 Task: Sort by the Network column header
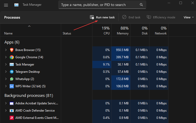159,31
